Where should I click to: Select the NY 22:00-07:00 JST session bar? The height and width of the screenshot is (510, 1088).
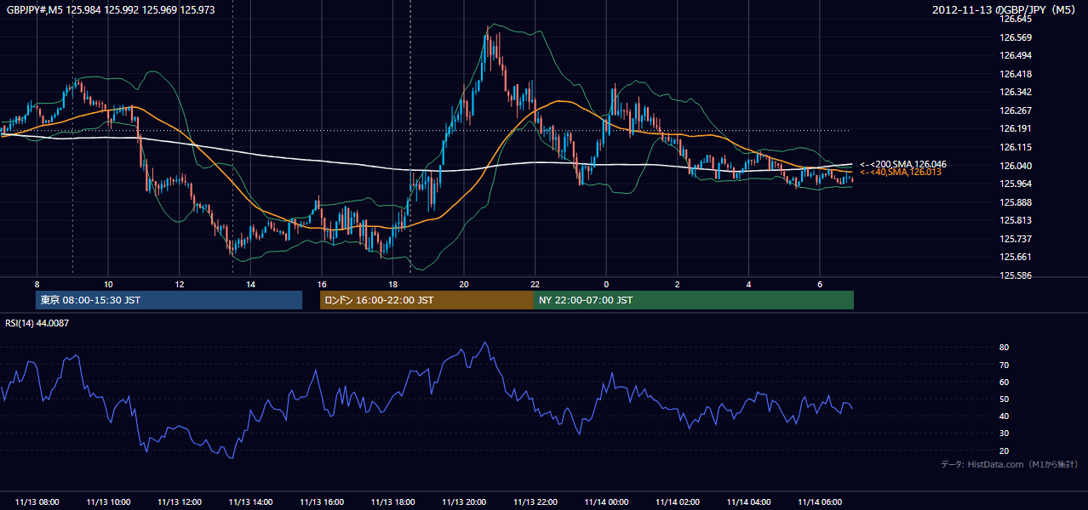(694, 300)
